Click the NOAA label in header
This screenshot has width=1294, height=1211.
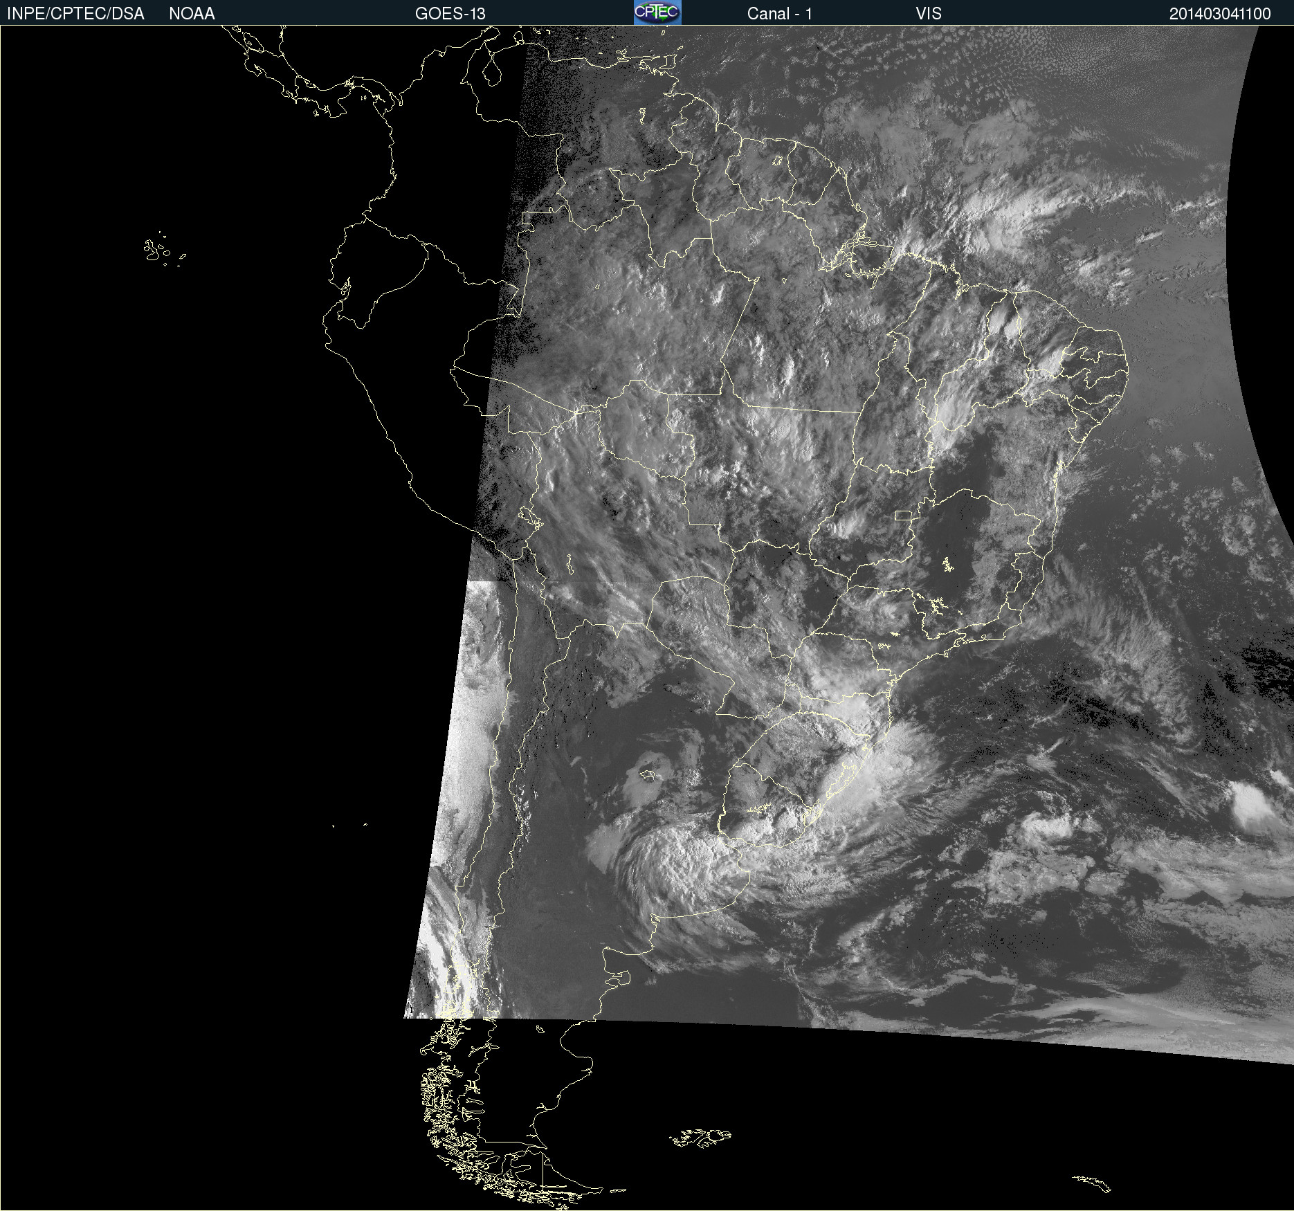click(192, 14)
